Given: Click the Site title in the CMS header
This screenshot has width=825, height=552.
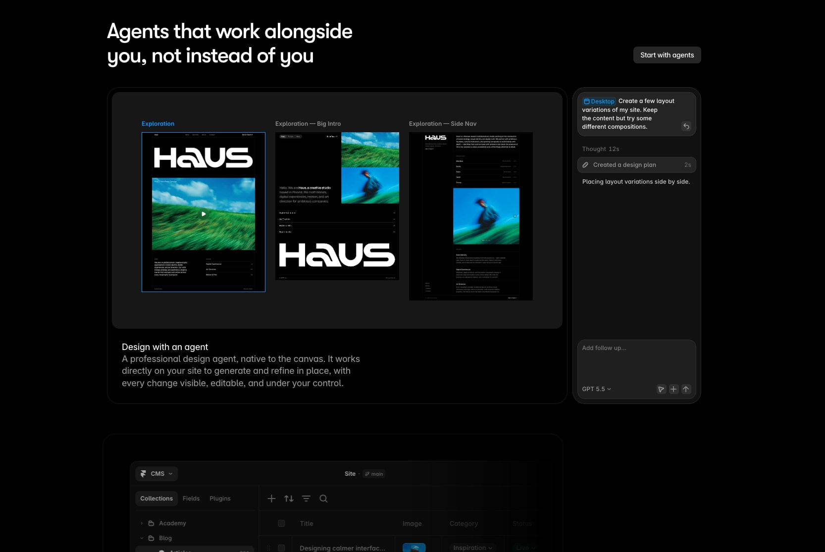Looking at the screenshot, I should coord(350,474).
